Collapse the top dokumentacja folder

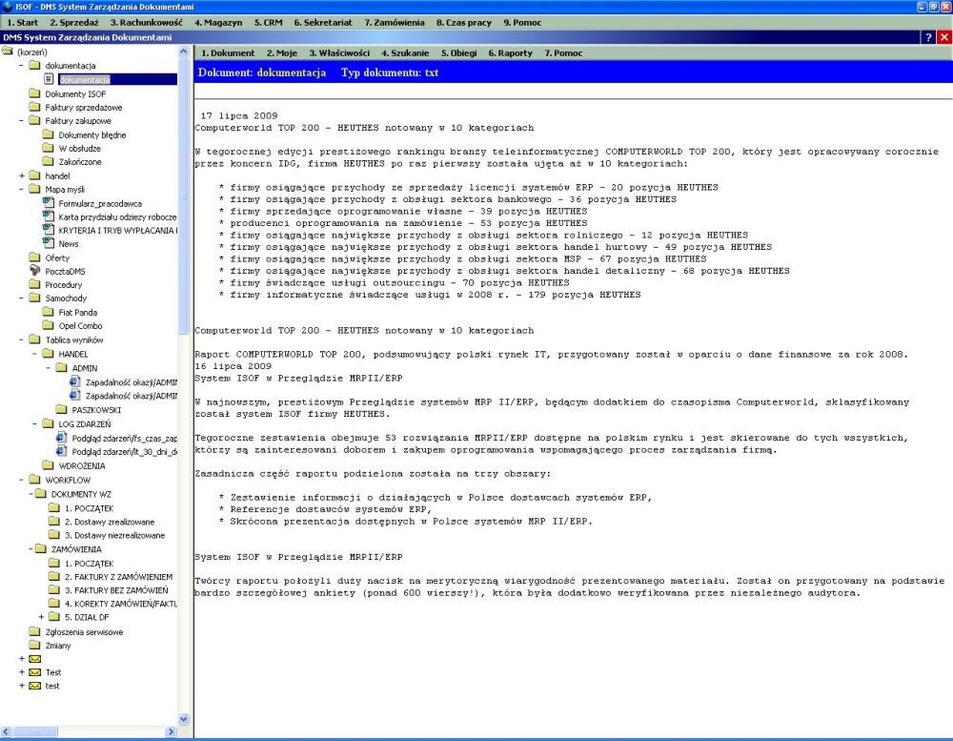click(22, 65)
